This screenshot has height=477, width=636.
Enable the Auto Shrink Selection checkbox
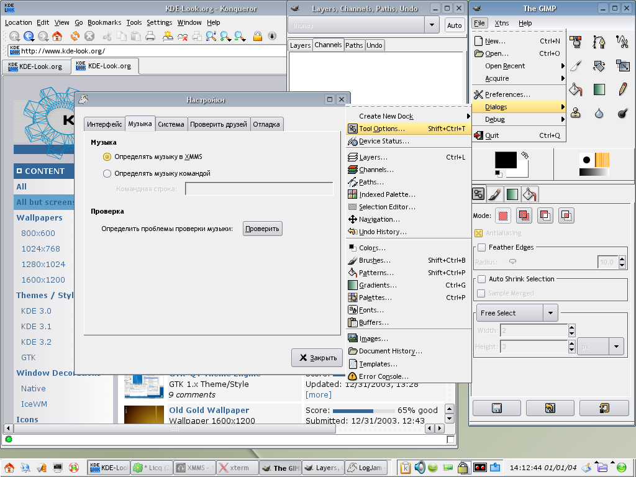point(482,279)
